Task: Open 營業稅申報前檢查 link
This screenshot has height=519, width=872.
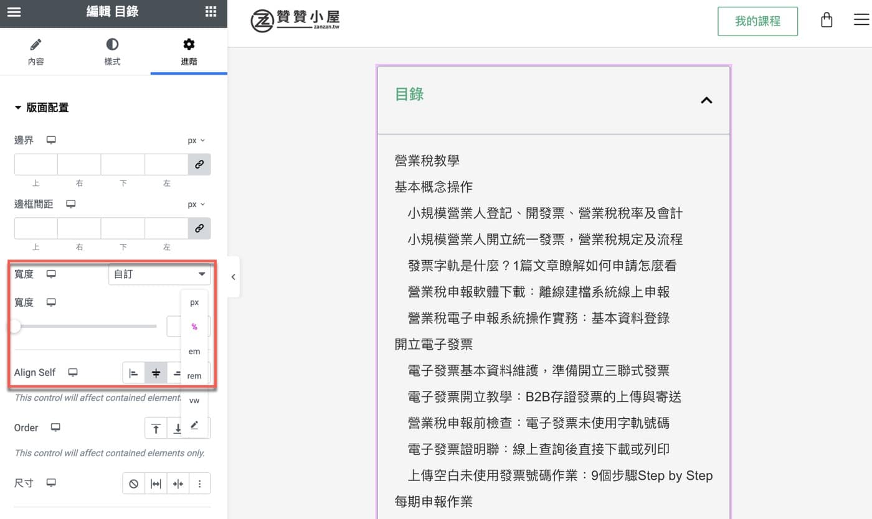Action: pos(539,423)
